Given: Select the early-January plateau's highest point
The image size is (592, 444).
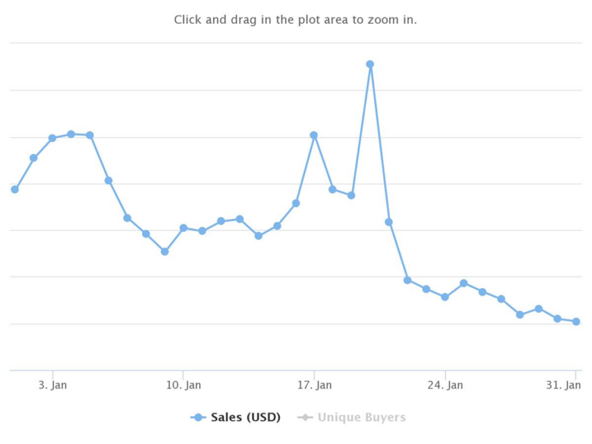Looking at the screenshot, I should (71, 134).
